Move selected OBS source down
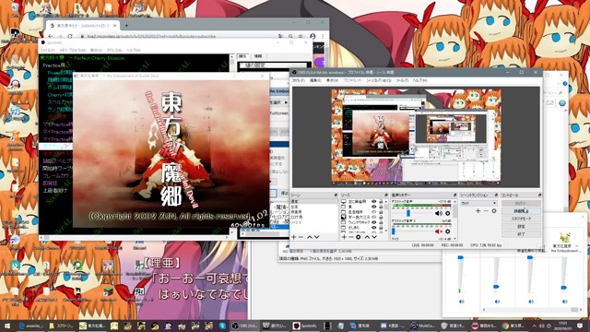Screen dimensions: 590x332 coord(374,237)
